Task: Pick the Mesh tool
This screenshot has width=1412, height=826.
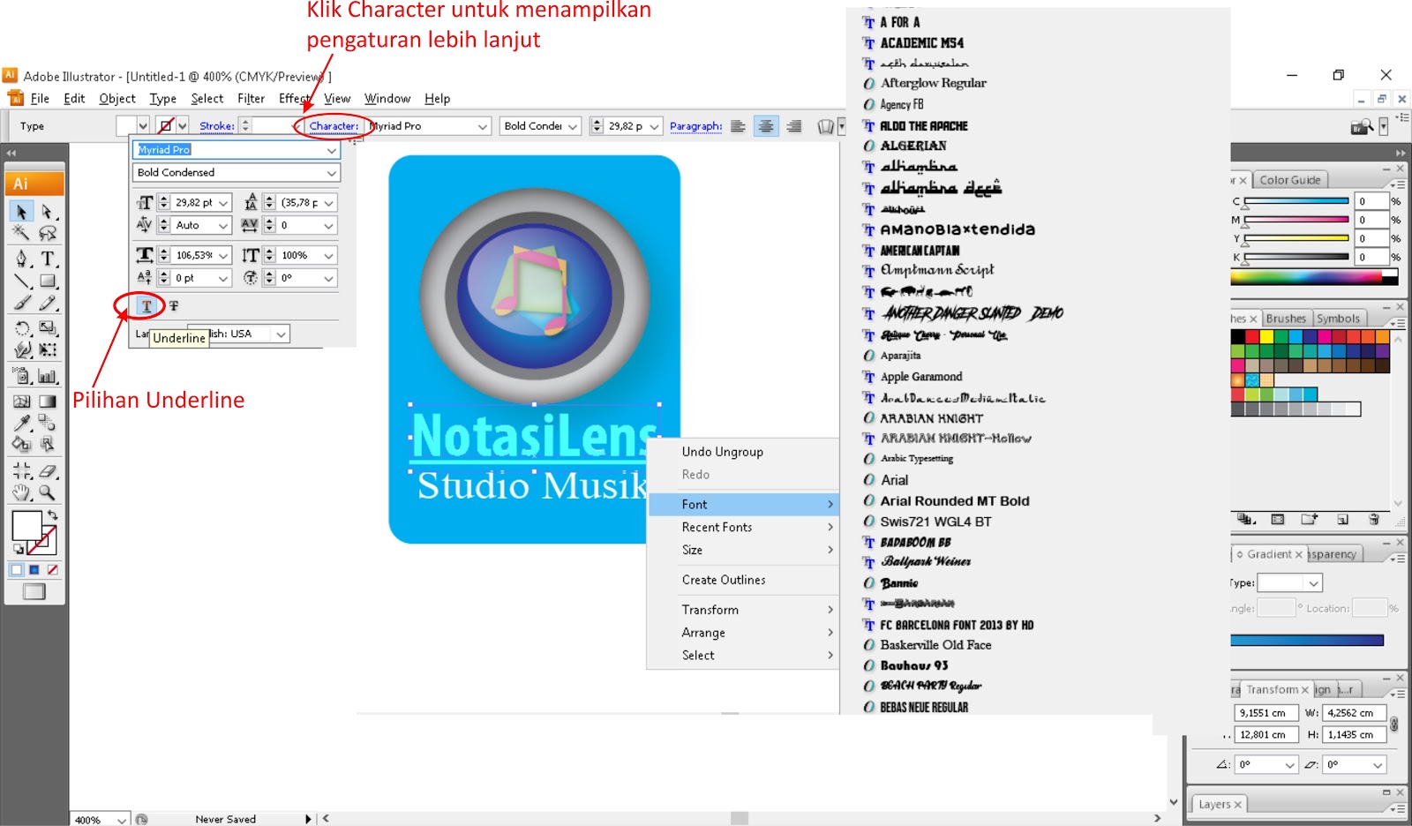Action: [21, 401]
